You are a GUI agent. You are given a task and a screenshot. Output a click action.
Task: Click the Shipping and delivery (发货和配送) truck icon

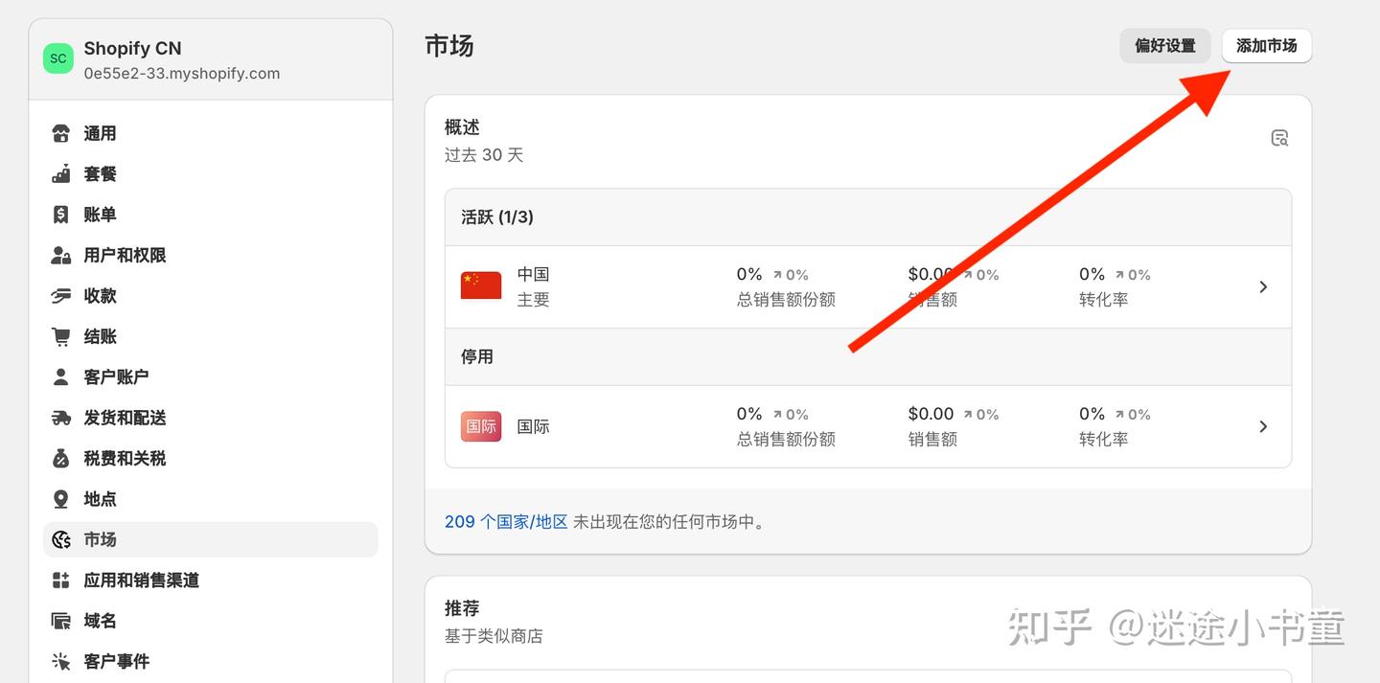click(61, 418)
